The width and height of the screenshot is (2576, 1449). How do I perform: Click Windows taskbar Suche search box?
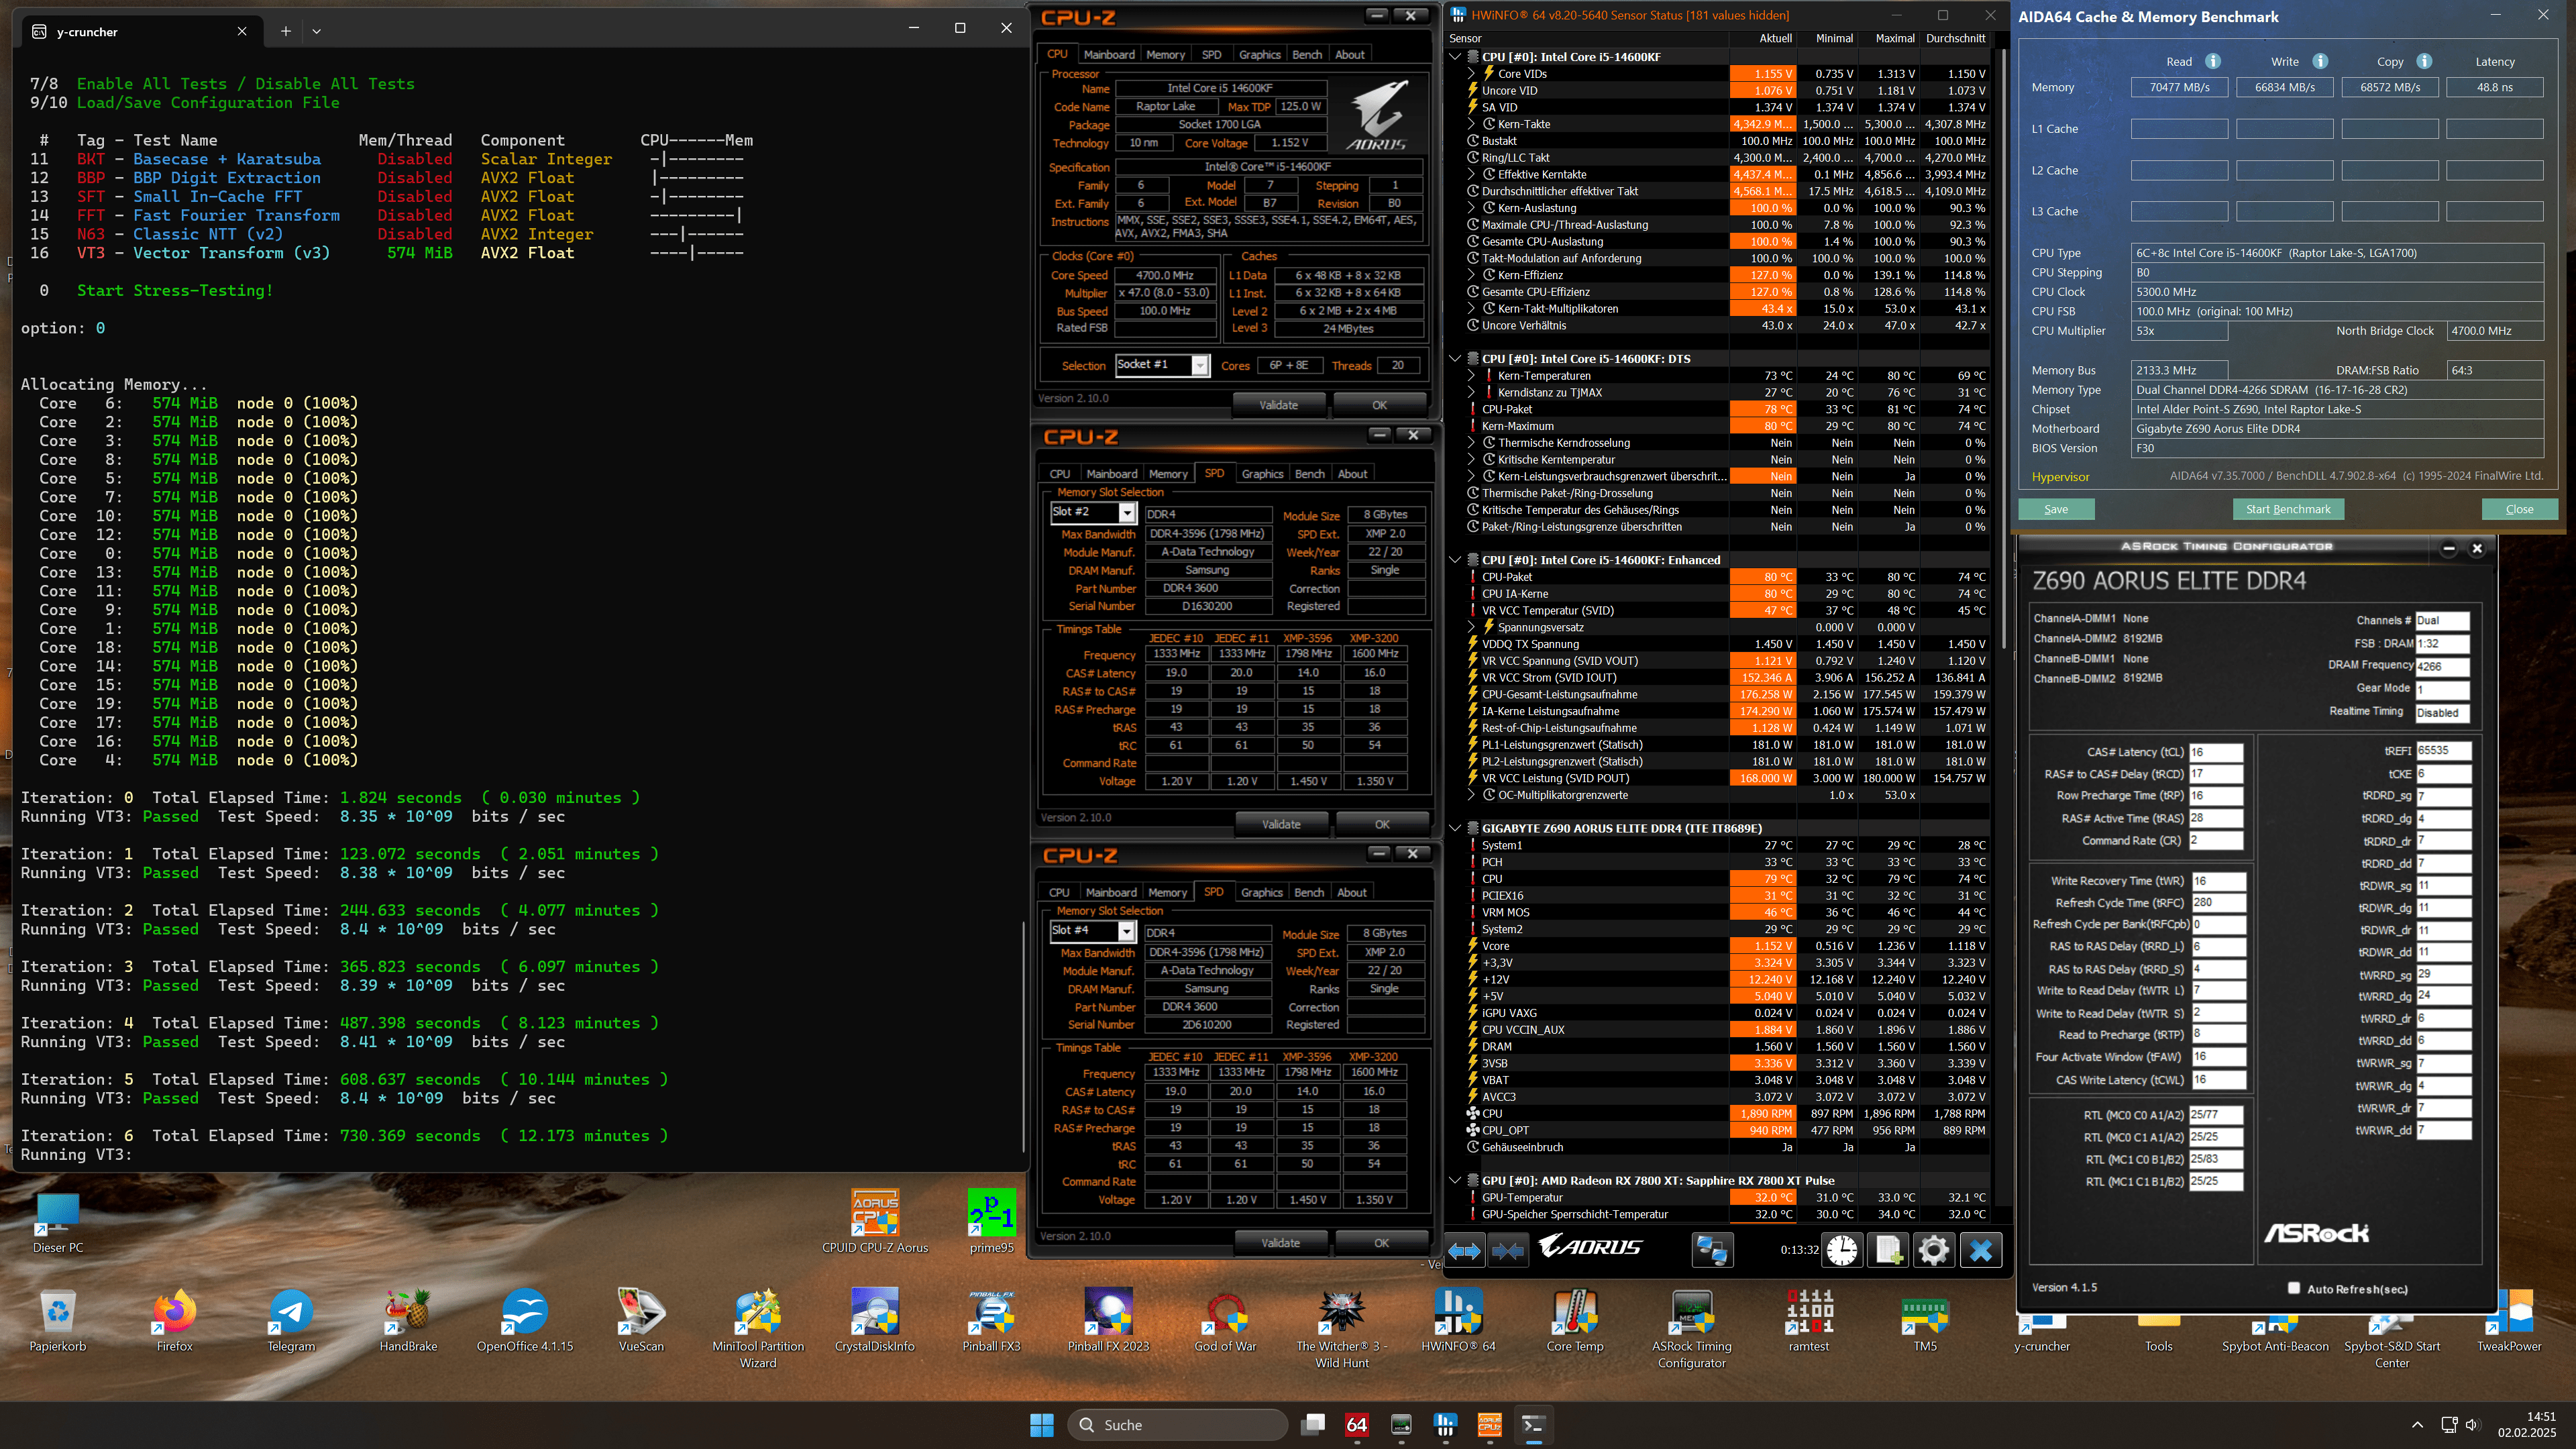pyautogui.click(x=1180, y=1425)
